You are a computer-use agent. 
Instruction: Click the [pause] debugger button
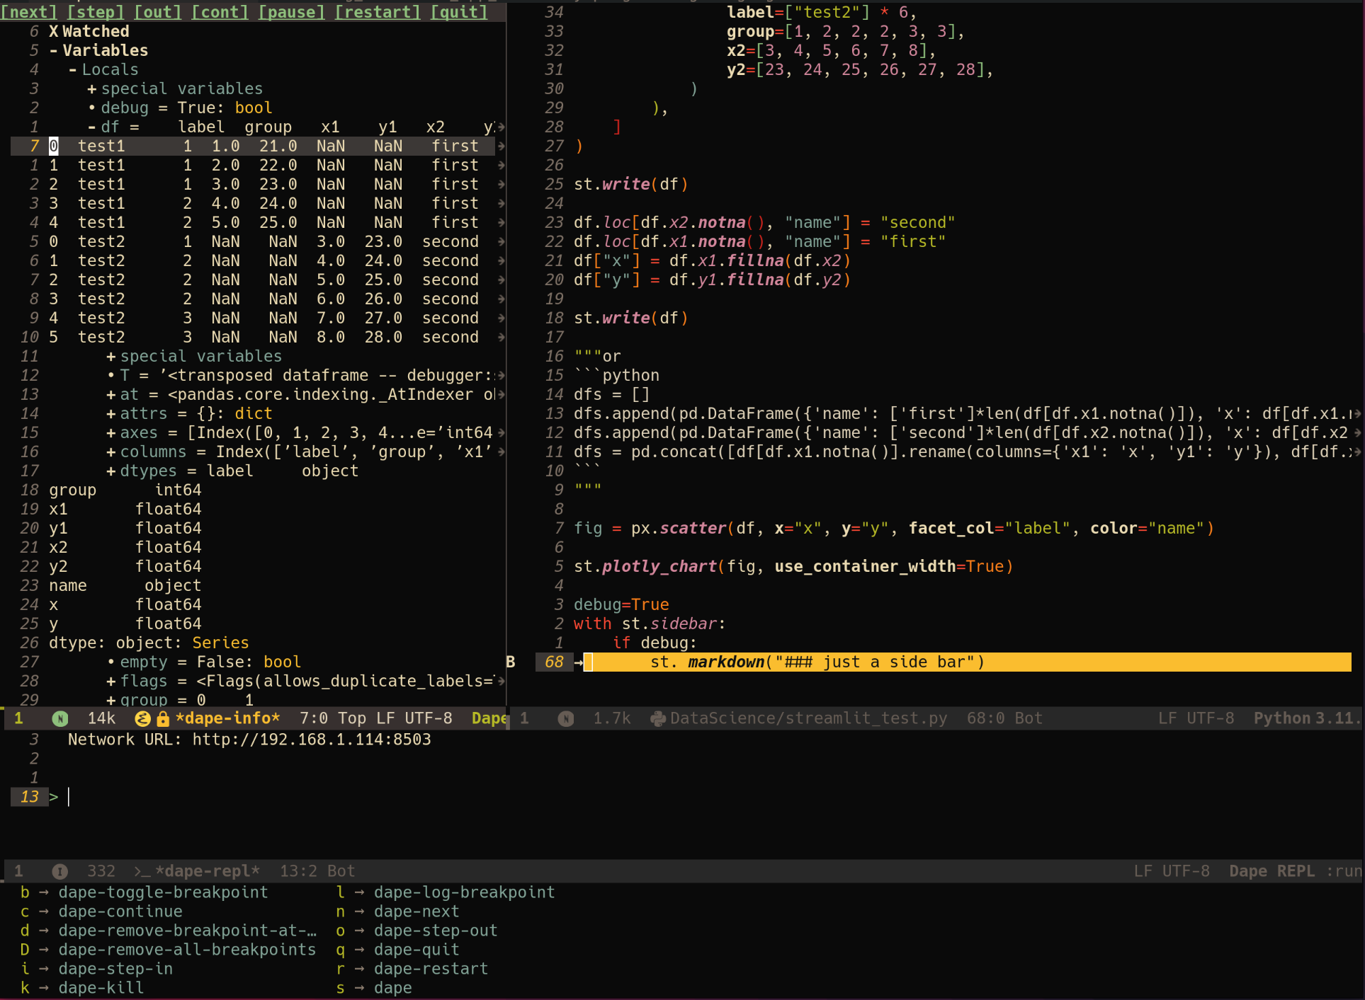pos(292,12)
